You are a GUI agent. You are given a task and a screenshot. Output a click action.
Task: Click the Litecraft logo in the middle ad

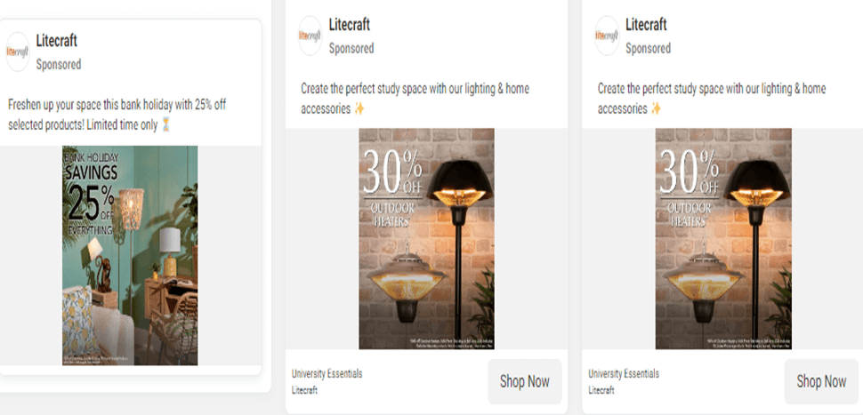coord(311,36)
